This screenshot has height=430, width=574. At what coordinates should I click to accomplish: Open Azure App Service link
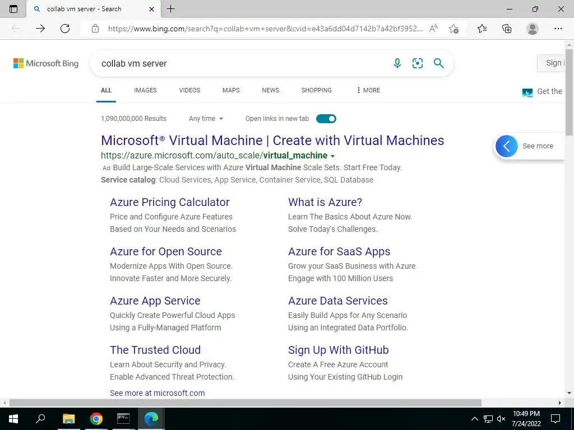point(155,301)
